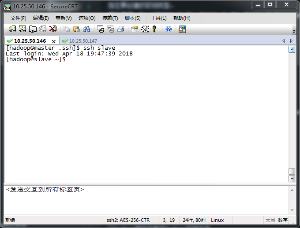This screenshot has height=228, width=300.
Task: Open the 工具(L) menu
Action: pos(158,18)
